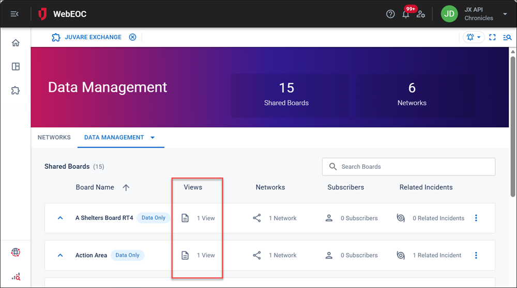
Task: Click the subscriber person icon for Action Area
Action: point(329,255)
